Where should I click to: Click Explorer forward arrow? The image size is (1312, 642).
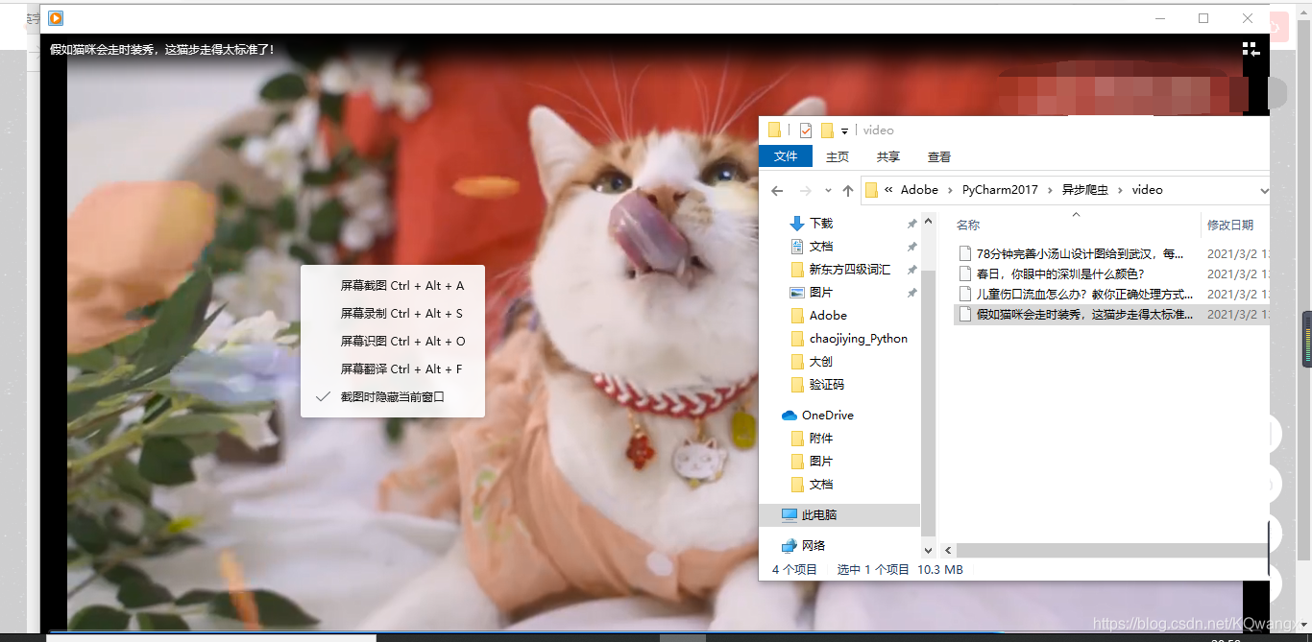(x=806, y=190)
